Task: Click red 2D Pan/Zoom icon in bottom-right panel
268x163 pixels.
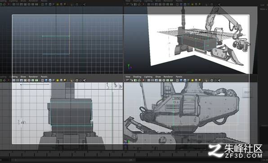Action: click(143, 80)
